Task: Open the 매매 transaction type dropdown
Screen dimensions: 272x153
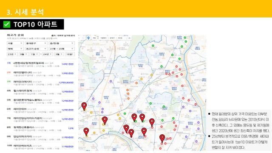Action: [15, 49]
